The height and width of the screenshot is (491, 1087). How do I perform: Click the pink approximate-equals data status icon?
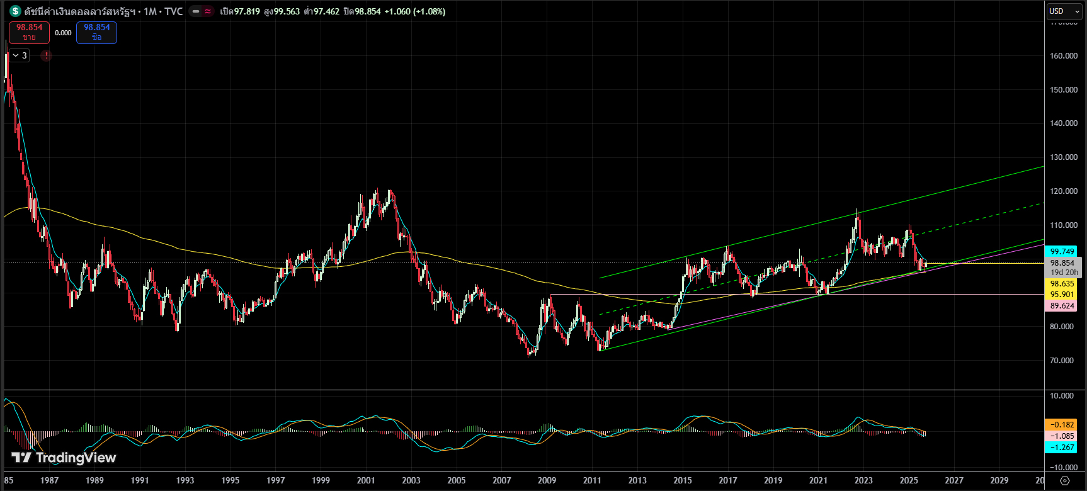(208, 11)
